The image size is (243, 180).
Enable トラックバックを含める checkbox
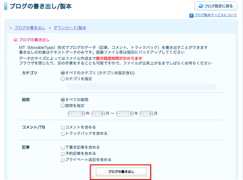63,134
